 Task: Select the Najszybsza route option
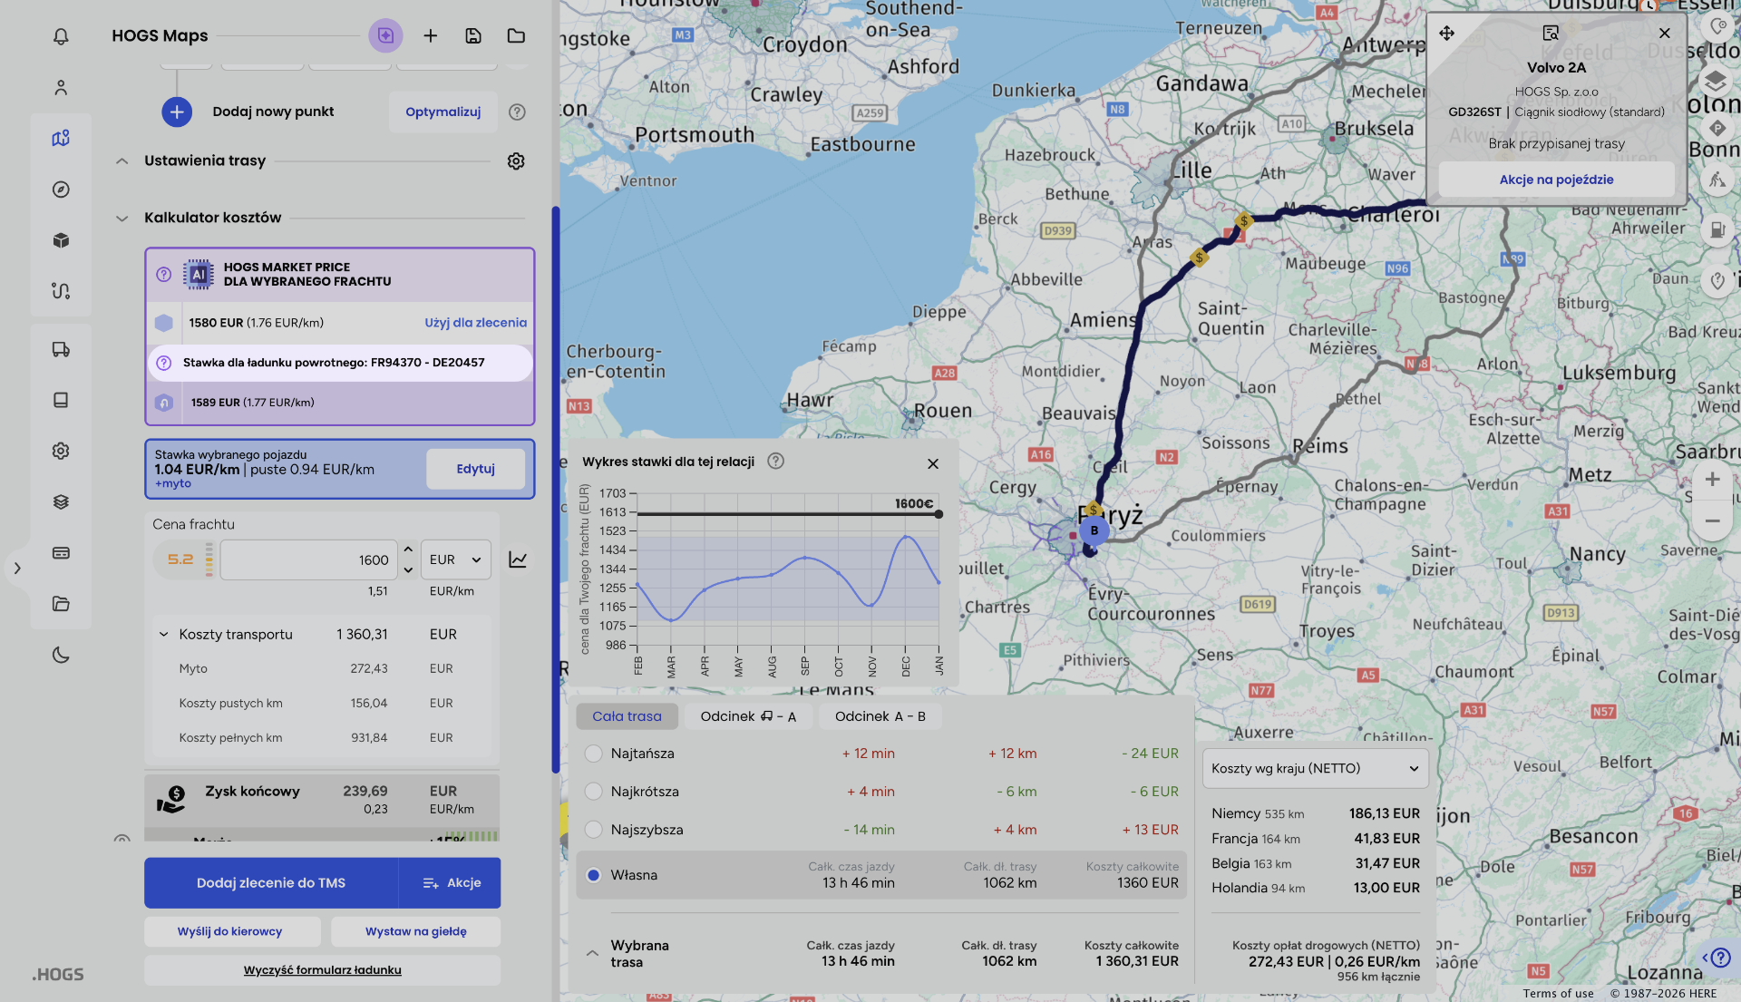tap(594, 830)
